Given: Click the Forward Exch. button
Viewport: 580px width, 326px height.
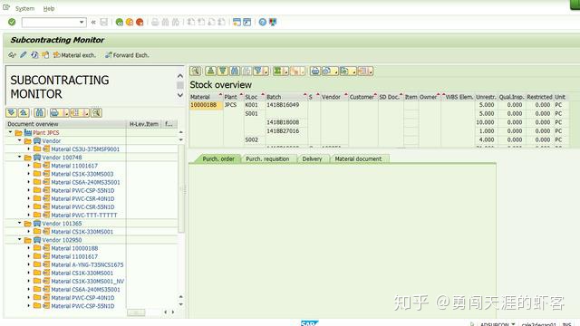Looking at the screenshot, I should click(x=127, y=55).
